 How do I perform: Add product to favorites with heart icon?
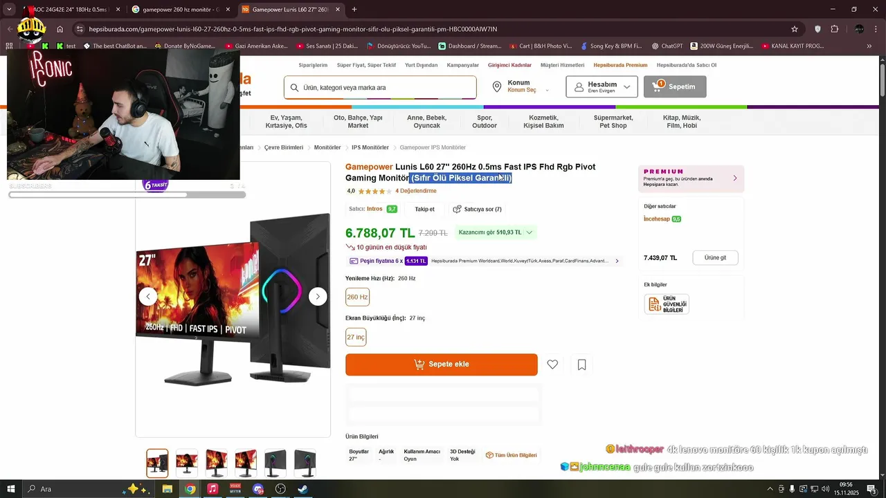552,365
